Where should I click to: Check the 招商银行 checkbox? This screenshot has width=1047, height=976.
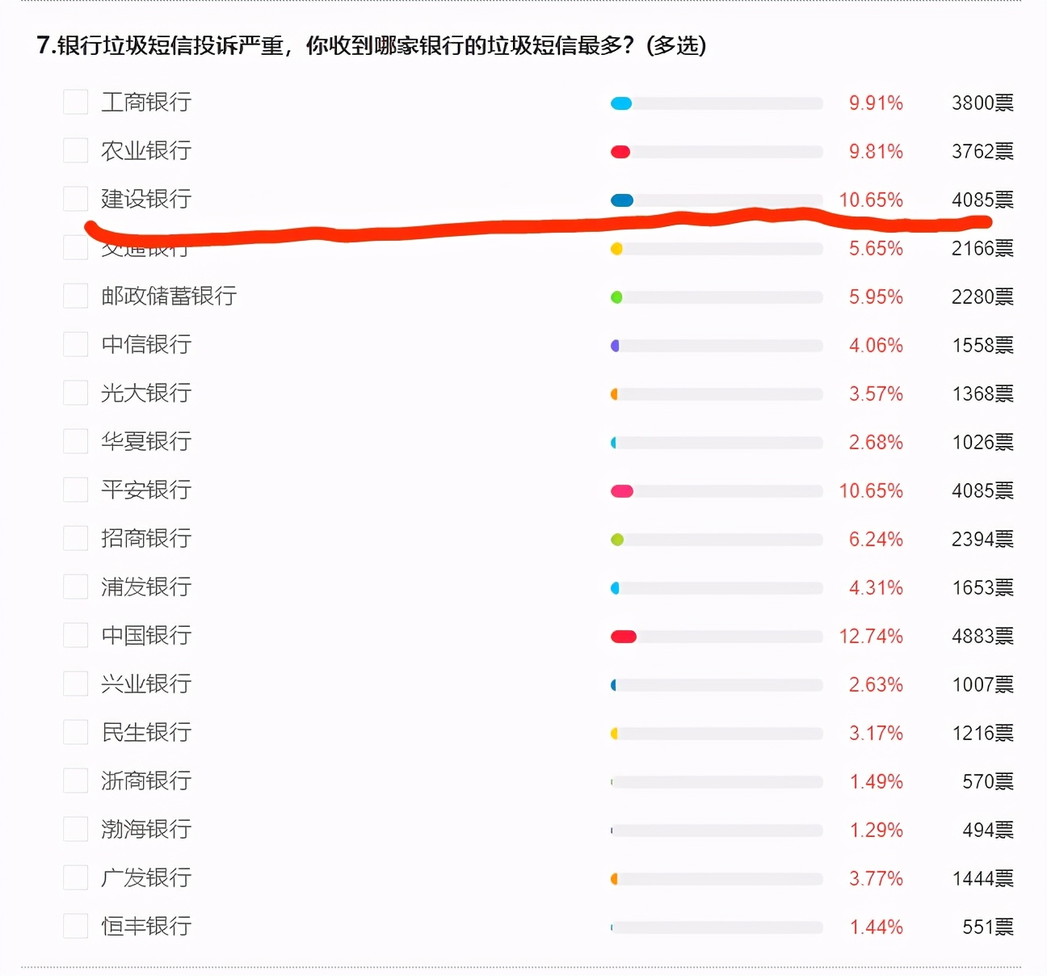click(74, 538)
